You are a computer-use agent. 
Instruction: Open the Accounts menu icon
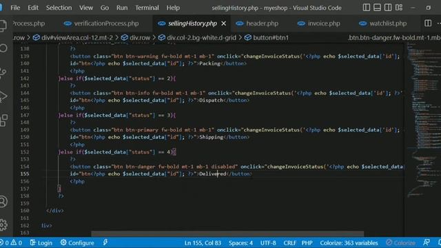point(3,201)
